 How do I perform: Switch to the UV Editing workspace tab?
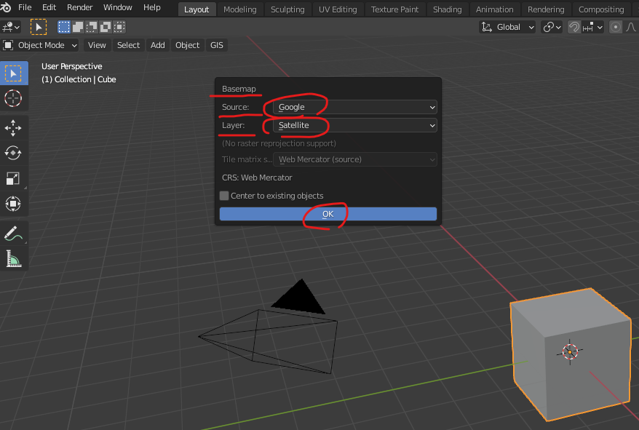338,9
